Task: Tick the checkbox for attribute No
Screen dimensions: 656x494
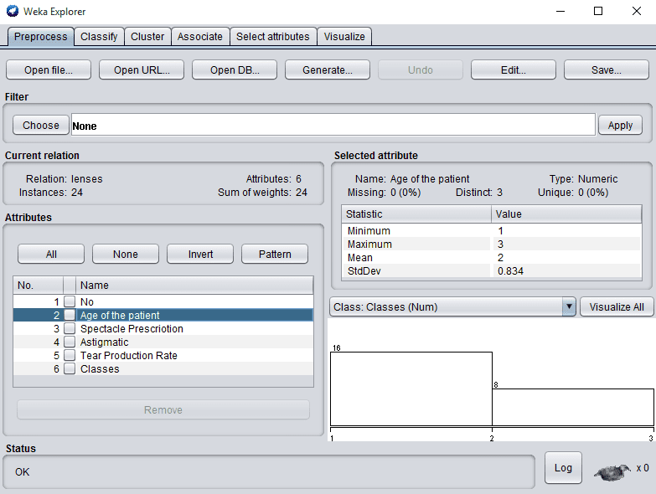Action: 70,301
